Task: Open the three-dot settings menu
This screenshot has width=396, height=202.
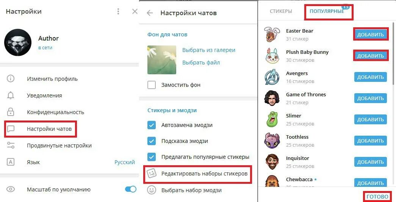Action: point(118,11)
